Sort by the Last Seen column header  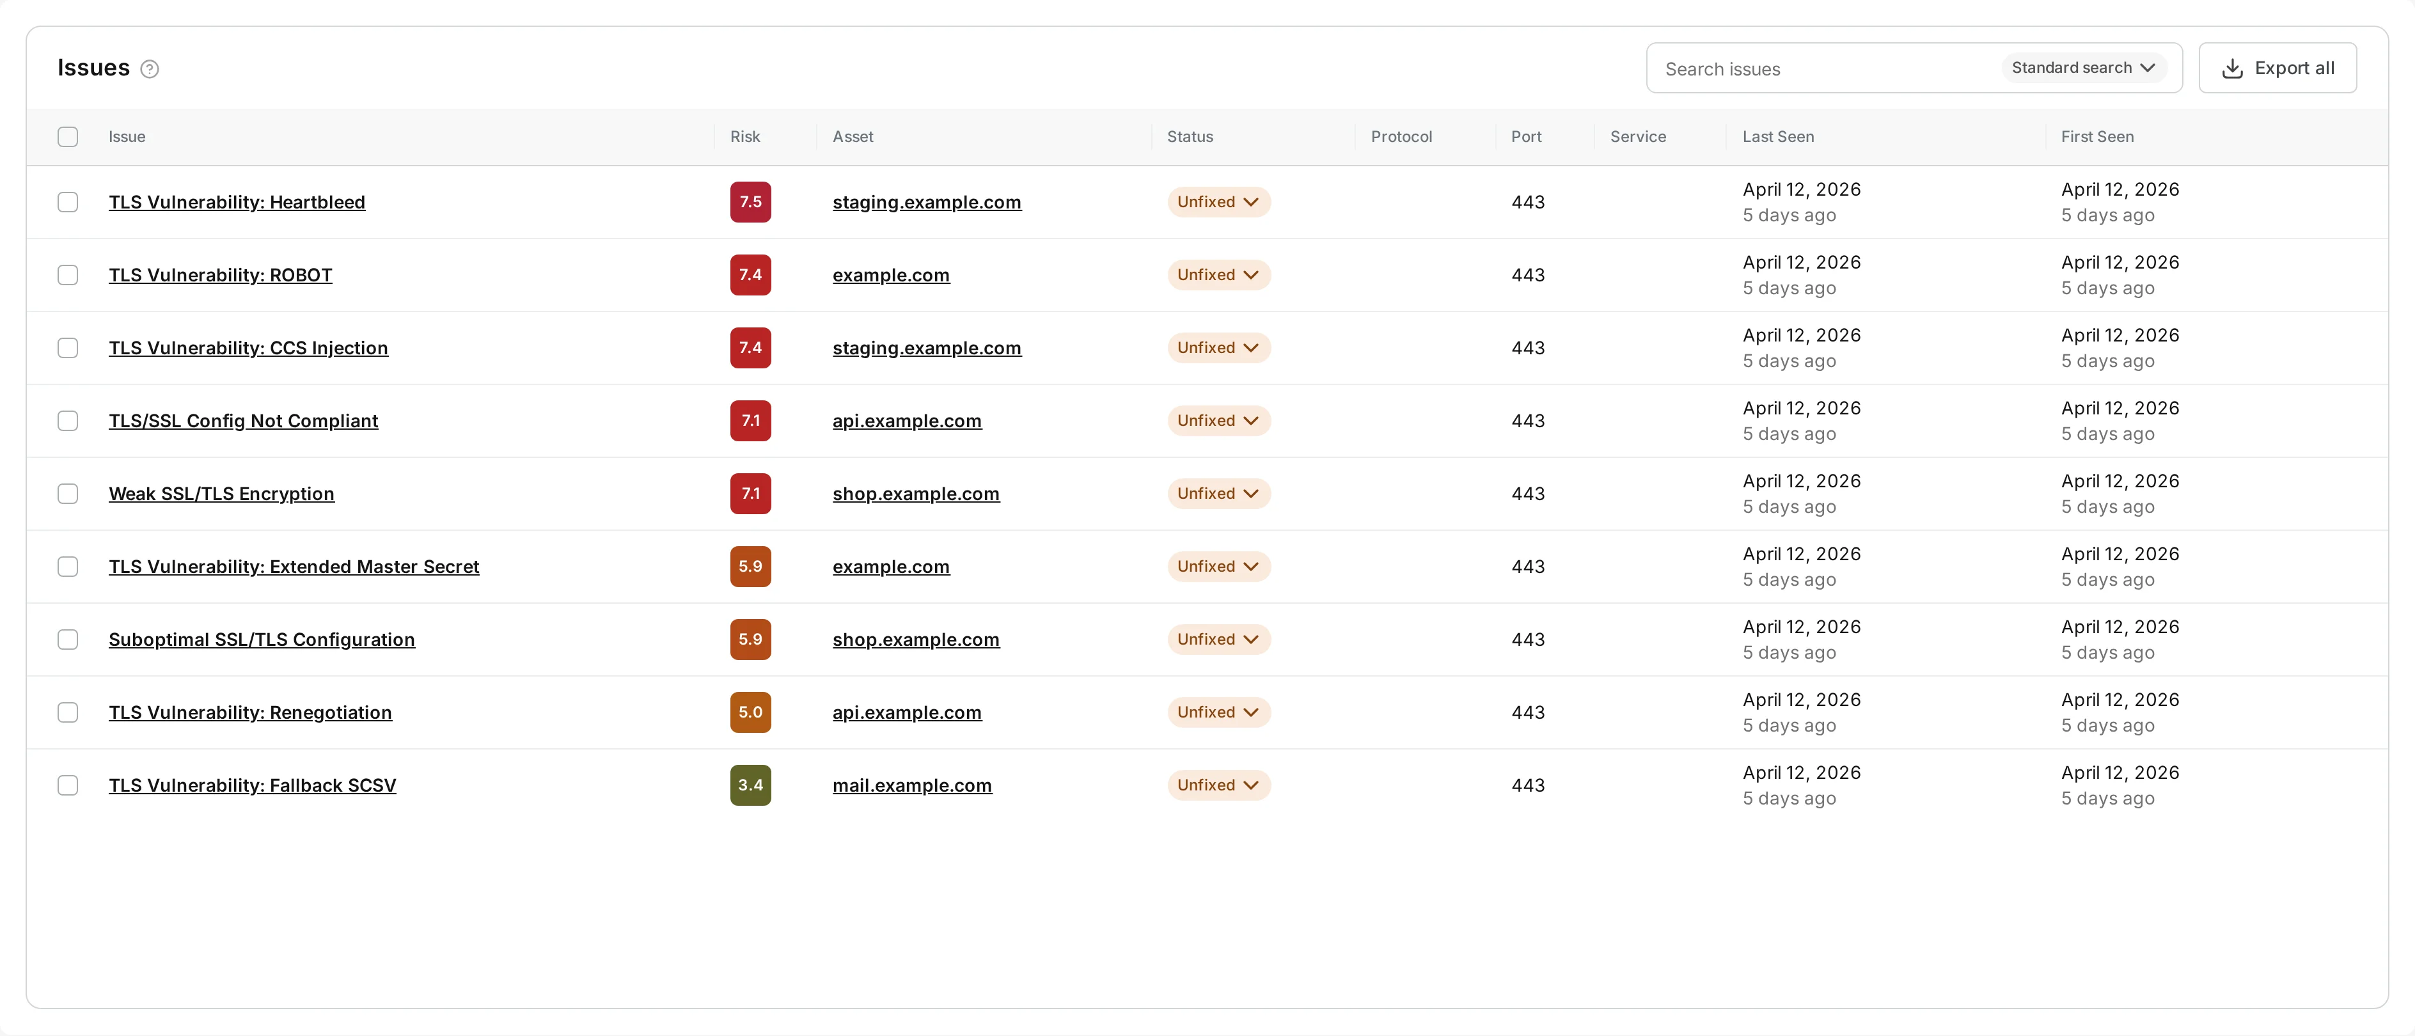(1777, 137)
